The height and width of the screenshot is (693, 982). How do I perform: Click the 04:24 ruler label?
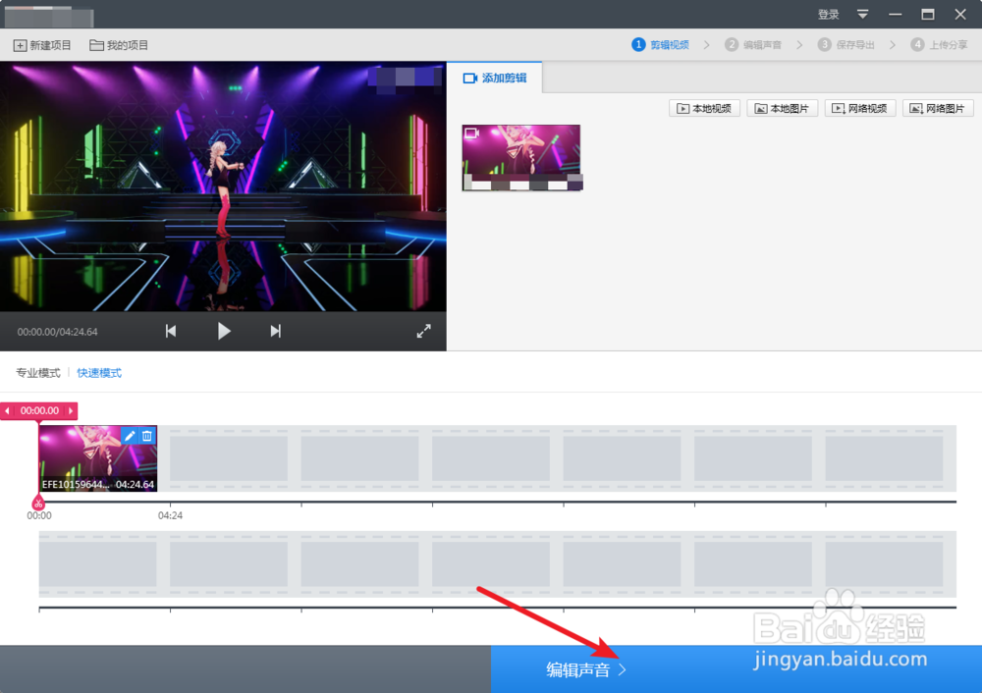[170, 515]
